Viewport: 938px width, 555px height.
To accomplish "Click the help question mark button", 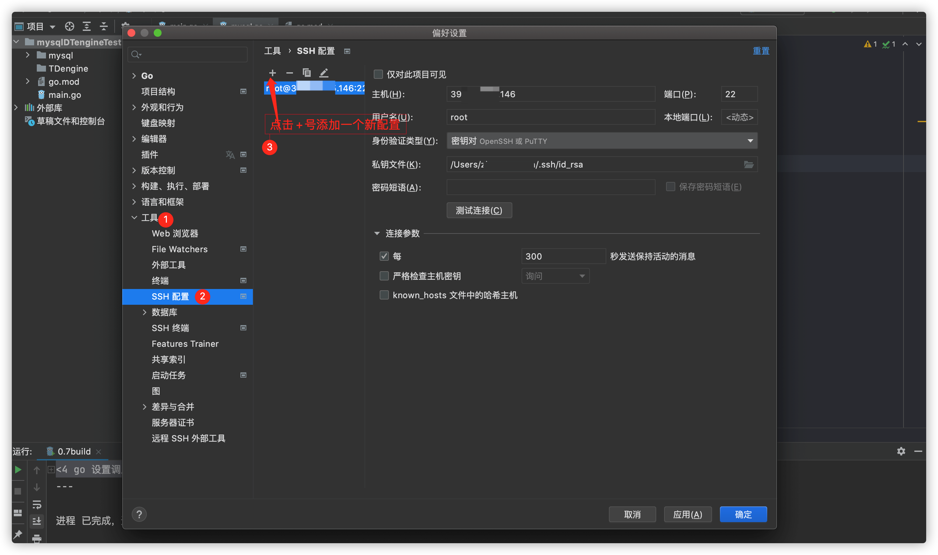I will (x=139, y=514).
